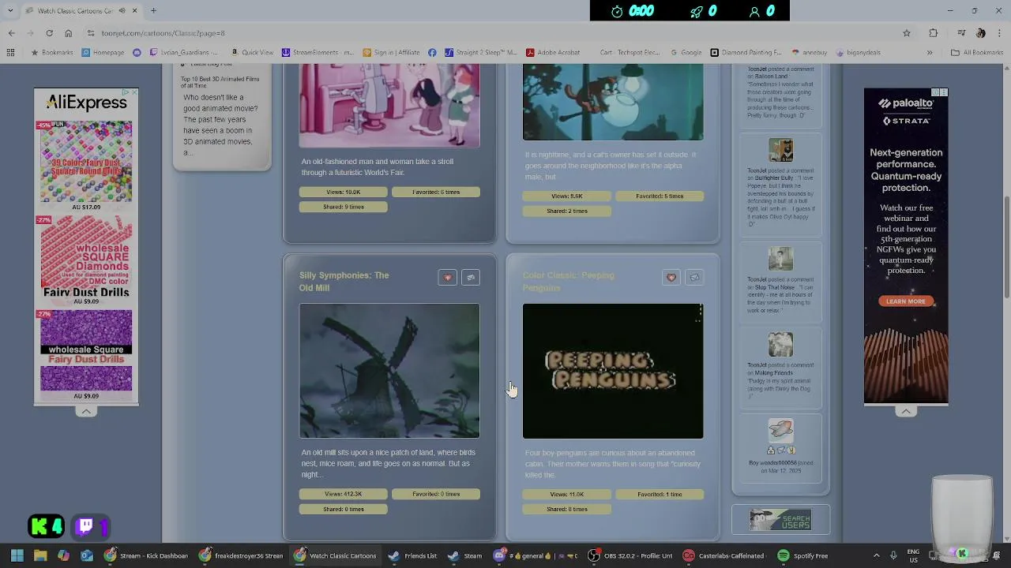Open the Windows Start menu

[17, 555]
